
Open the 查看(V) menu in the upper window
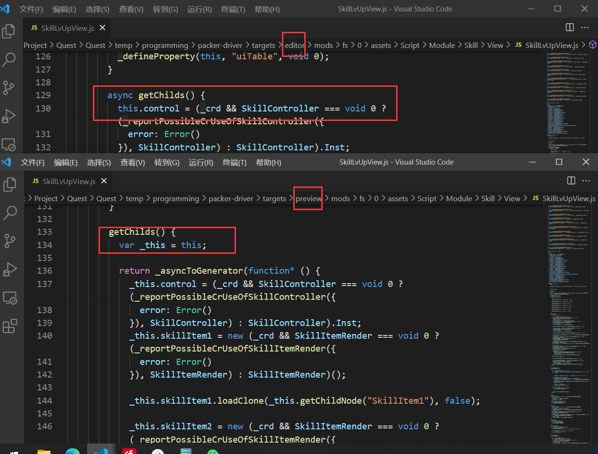tap(131, 9)
